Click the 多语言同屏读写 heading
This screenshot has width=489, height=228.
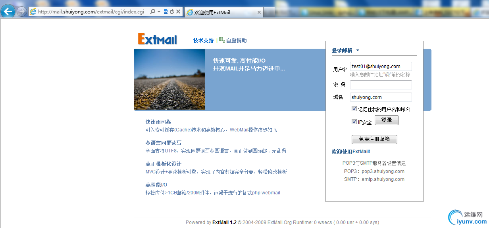[x=164, y=143]
